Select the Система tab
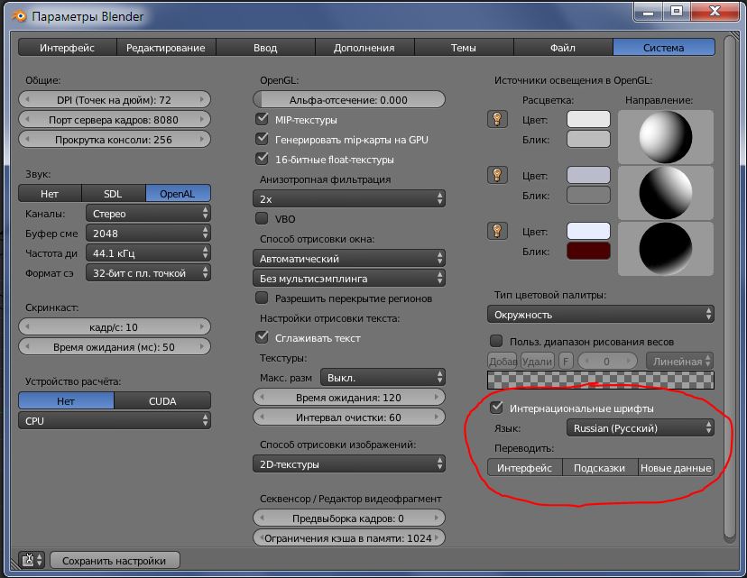This screenshot has height=578, width=747. tap(664, 48)
